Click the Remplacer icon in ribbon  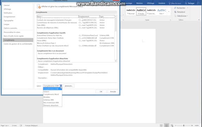tap(175, 12)
